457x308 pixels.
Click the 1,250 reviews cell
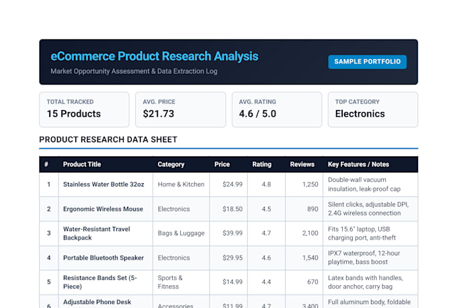(304, 185)
